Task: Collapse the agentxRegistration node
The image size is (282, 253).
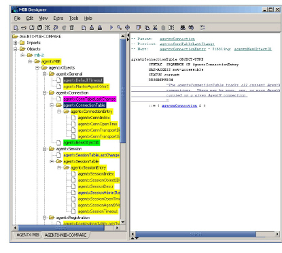Action: click(45, 218)
